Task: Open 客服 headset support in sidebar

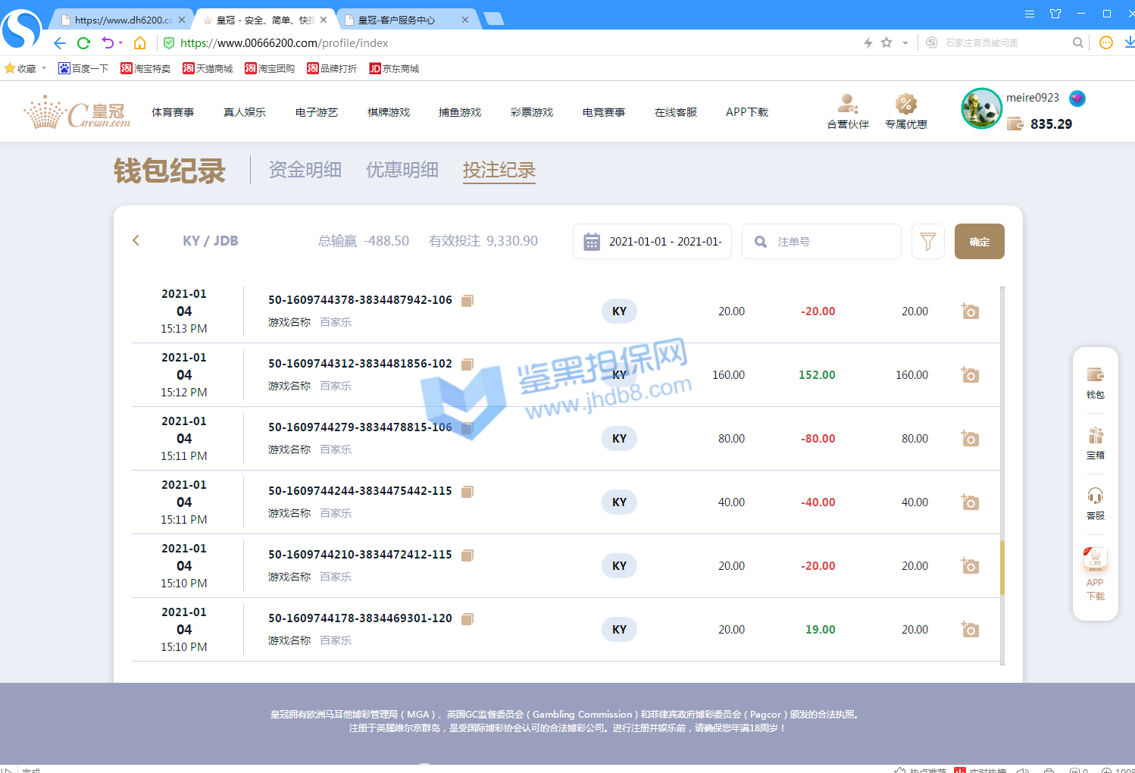Action: [x=1095, y=504]
